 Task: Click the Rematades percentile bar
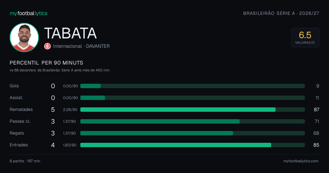pyautogui.click(x=192, y=110)
